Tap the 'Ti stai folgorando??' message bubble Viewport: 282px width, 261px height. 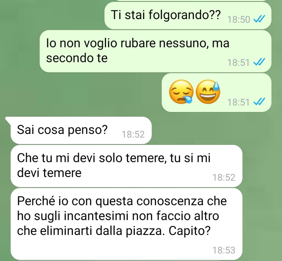point(188,16)
